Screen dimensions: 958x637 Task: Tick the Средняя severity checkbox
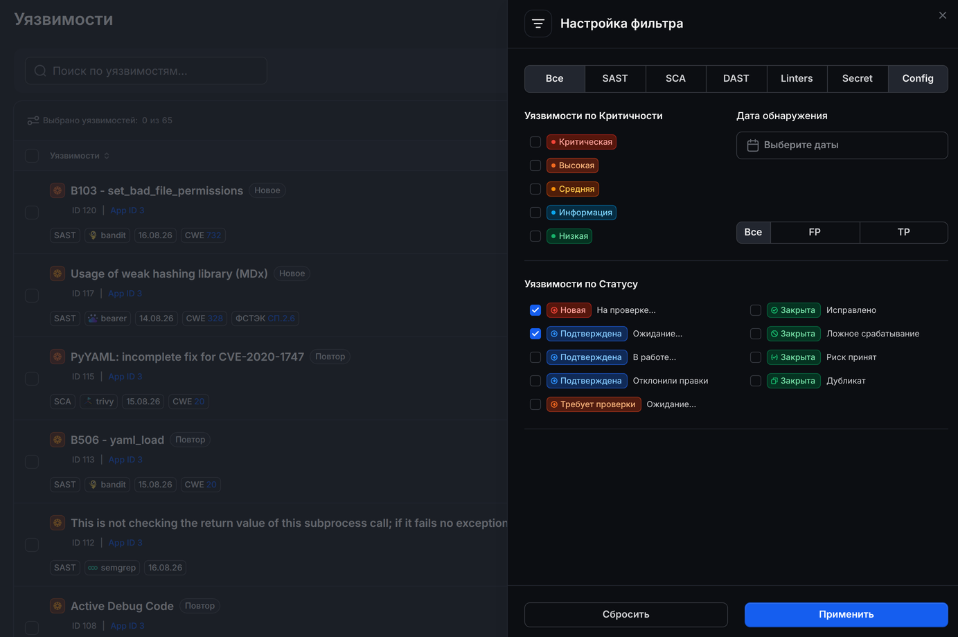[535, 189]
